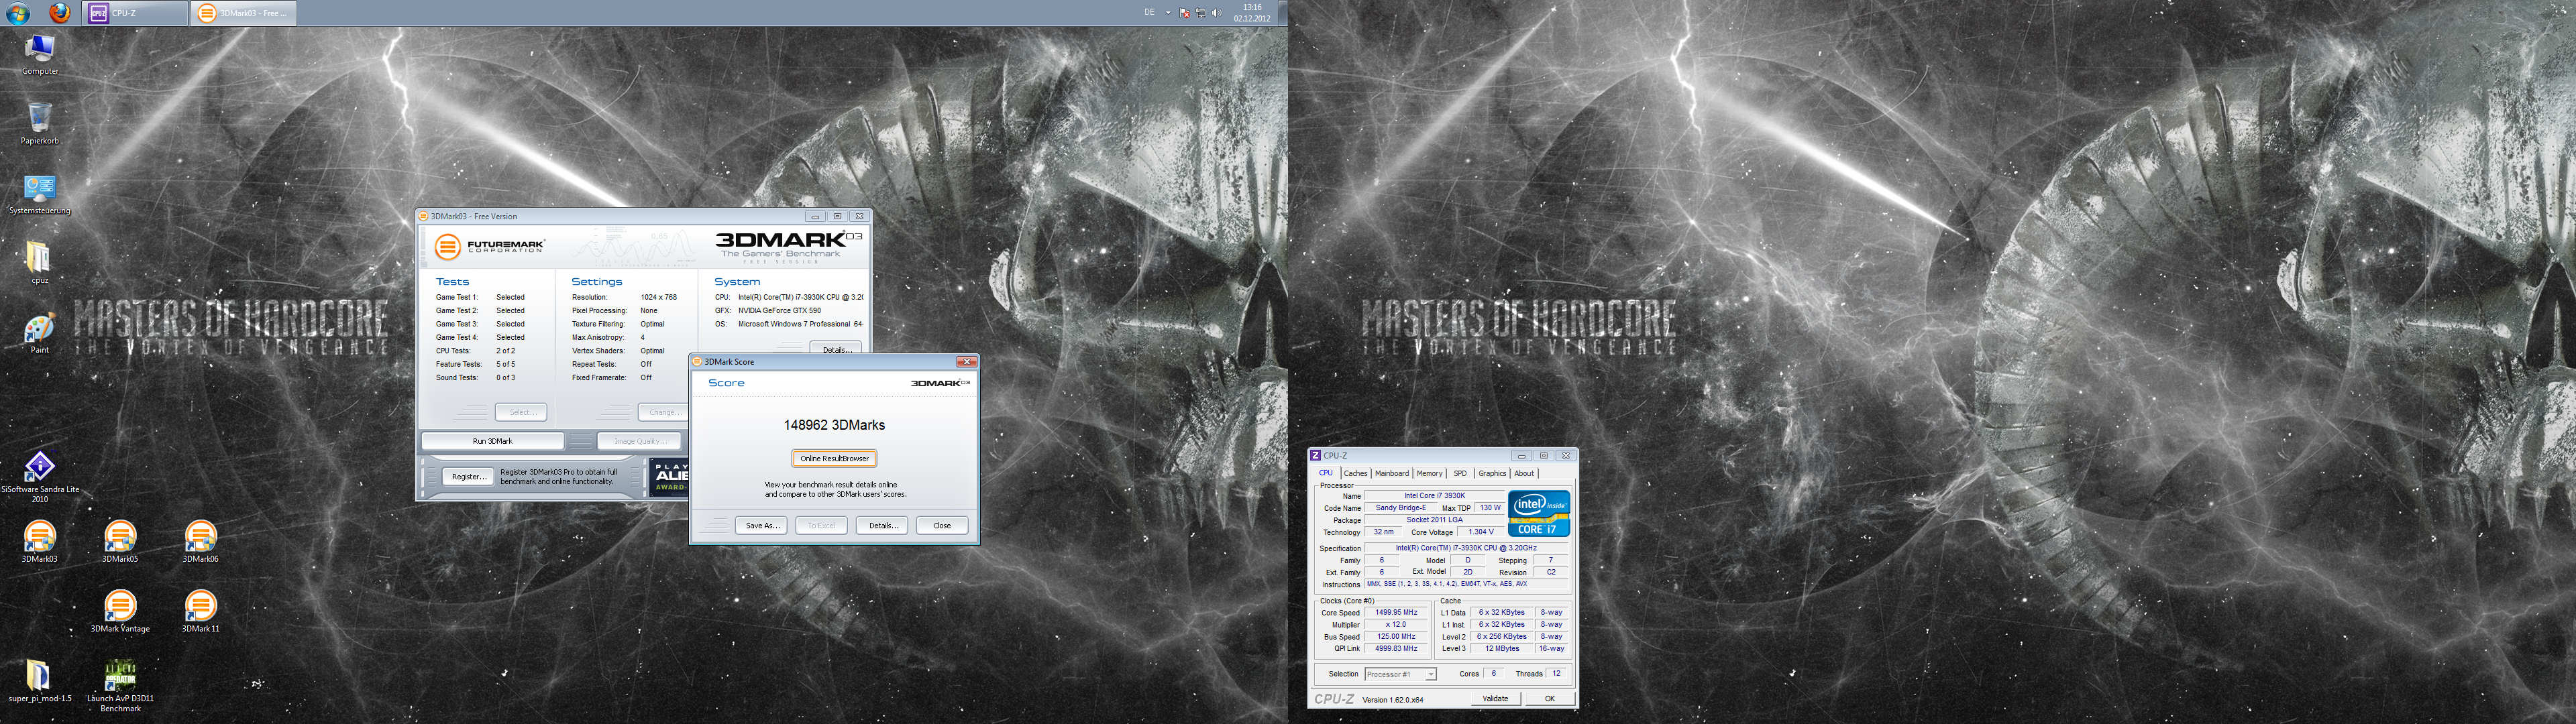2576x724 pixels.
Task: Select the 3DMark03 desktop shortcut
Action: (40, 542)
